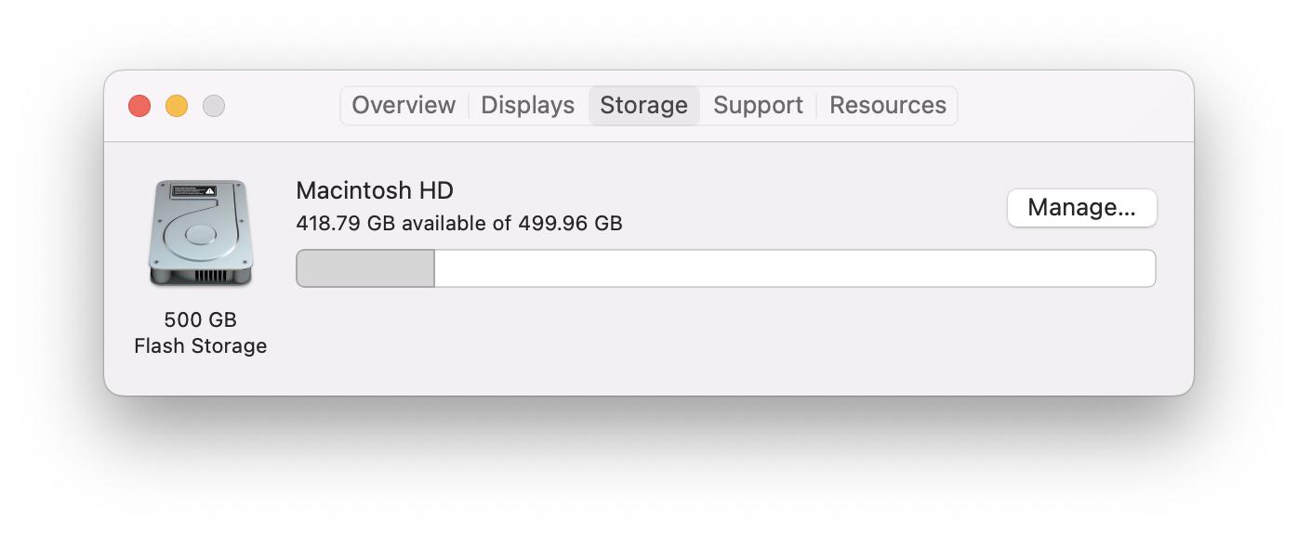Open storage management with Manage... button
Screen dimensions: 1298x533
pyautogui.click(x=1081, y=207)
